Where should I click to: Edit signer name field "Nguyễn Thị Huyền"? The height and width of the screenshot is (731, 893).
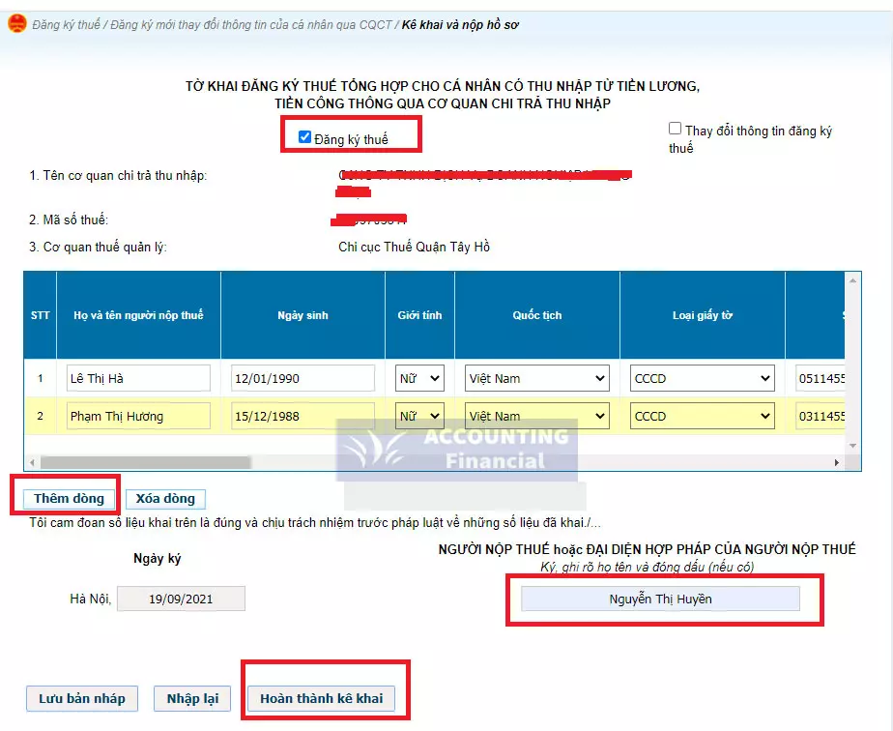(661, 599)
